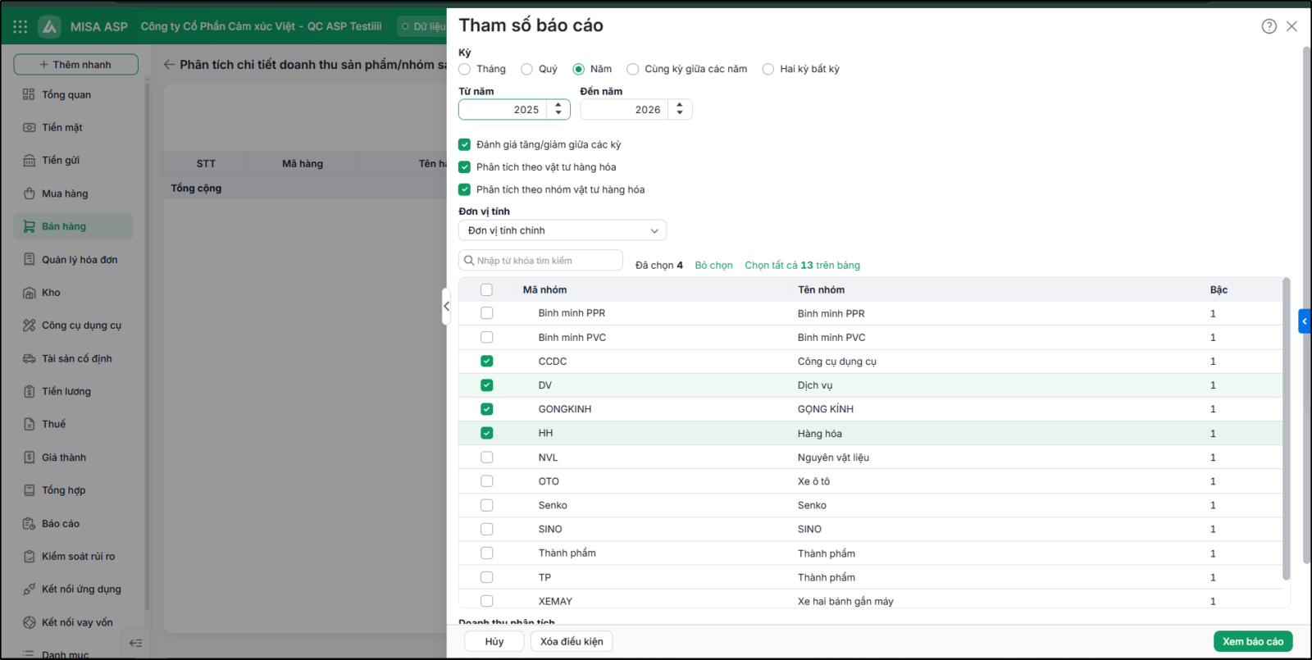Click the search magnifier icon
Viewport: 1312px width, 660px height.
click(469, 261)
